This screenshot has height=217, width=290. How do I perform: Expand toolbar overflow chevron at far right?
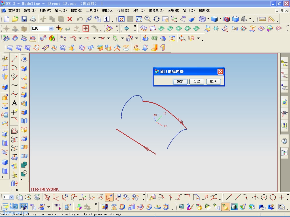tap(287, 26)
